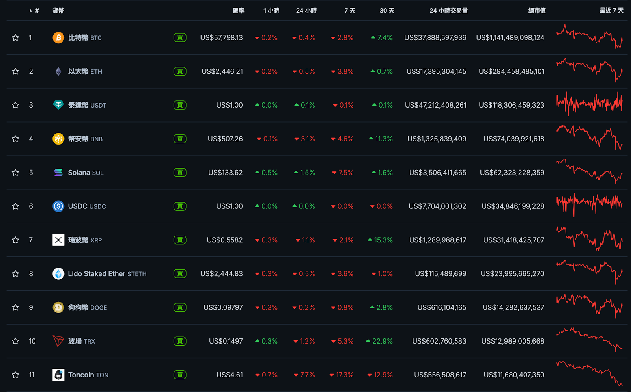Click the Buy button for STETH
Viewport: 631px width, 392px height.
click(x=180, y=273)
